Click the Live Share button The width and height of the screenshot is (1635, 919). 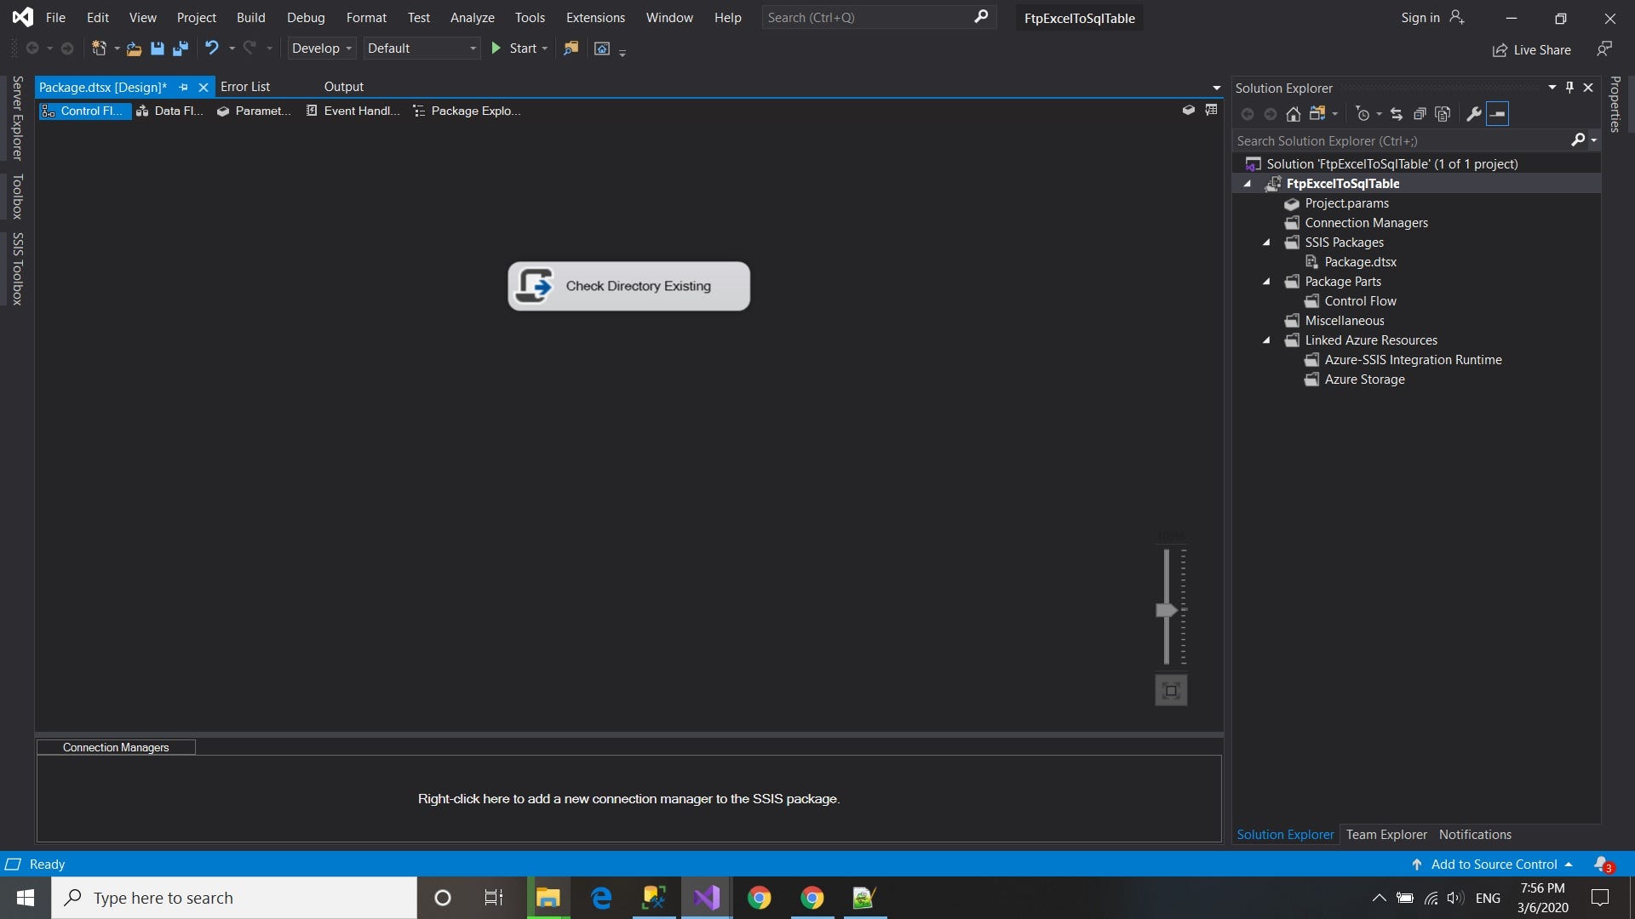coord(1532,50)
